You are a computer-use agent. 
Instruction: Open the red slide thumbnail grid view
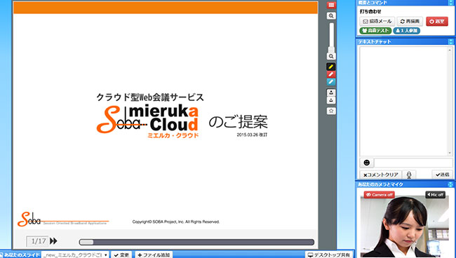[x=331, y=5]
